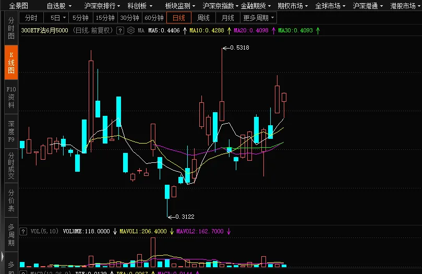Open the 全景图 menu
Screen dimensions: 422x274
pyautogui.click(x=19, y=6)
